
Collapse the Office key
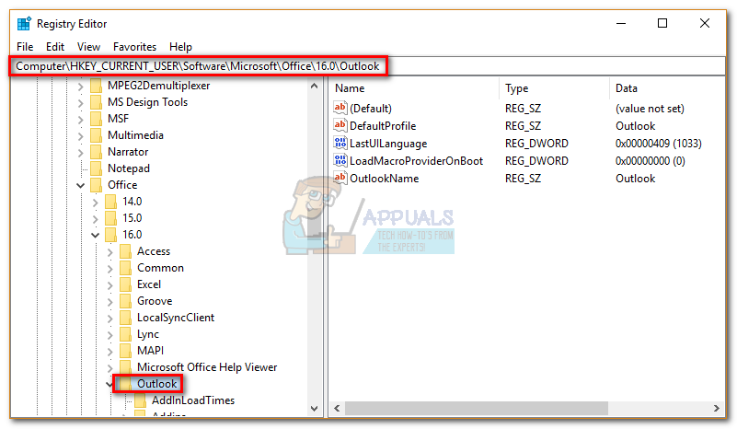point(80,185)
